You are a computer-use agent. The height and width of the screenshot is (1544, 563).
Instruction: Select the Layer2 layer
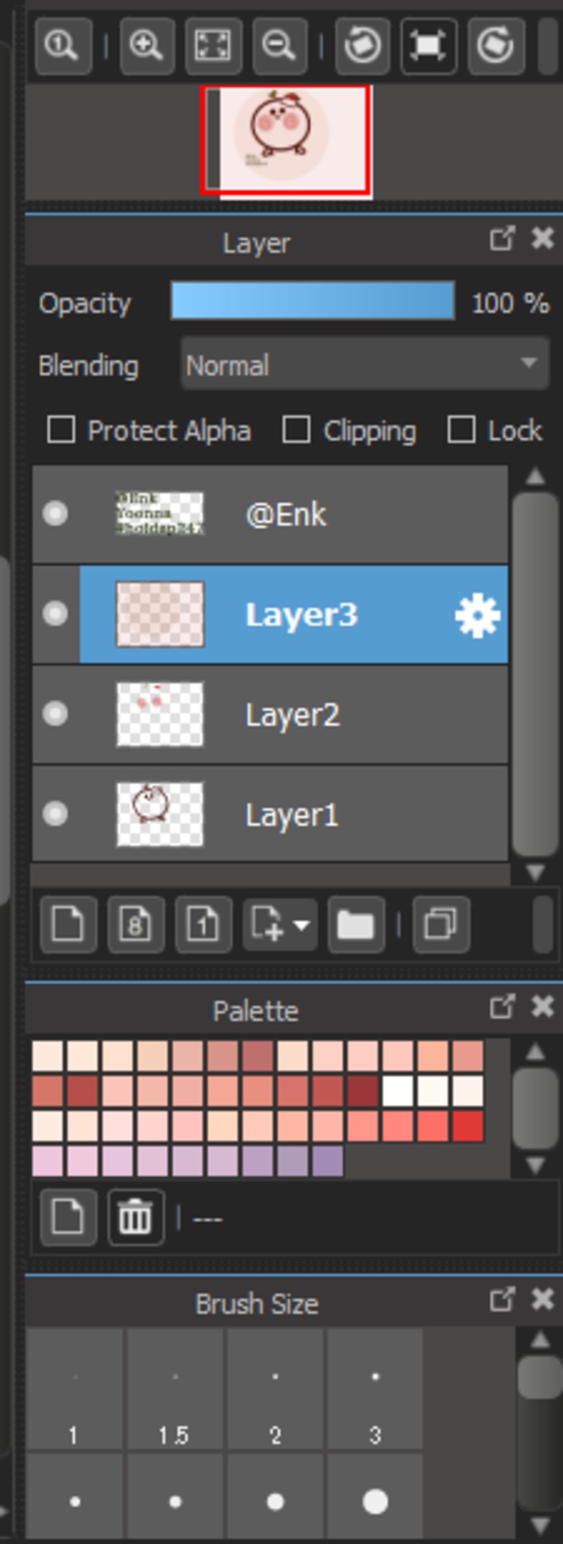click(x=271, y=714)
